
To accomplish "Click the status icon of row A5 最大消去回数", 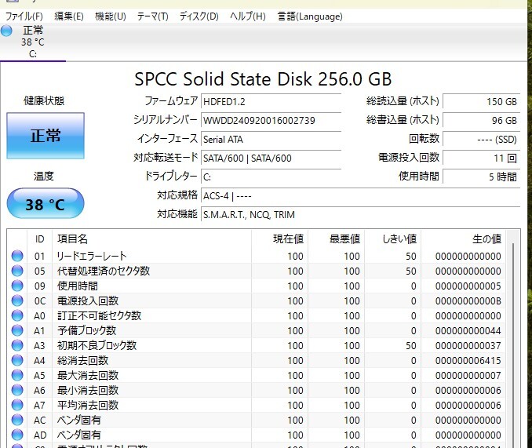I will click(17, 375).
